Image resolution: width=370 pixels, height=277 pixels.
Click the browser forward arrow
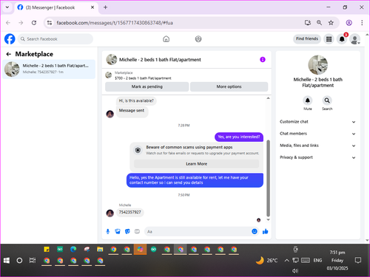(x=21, y=23)
